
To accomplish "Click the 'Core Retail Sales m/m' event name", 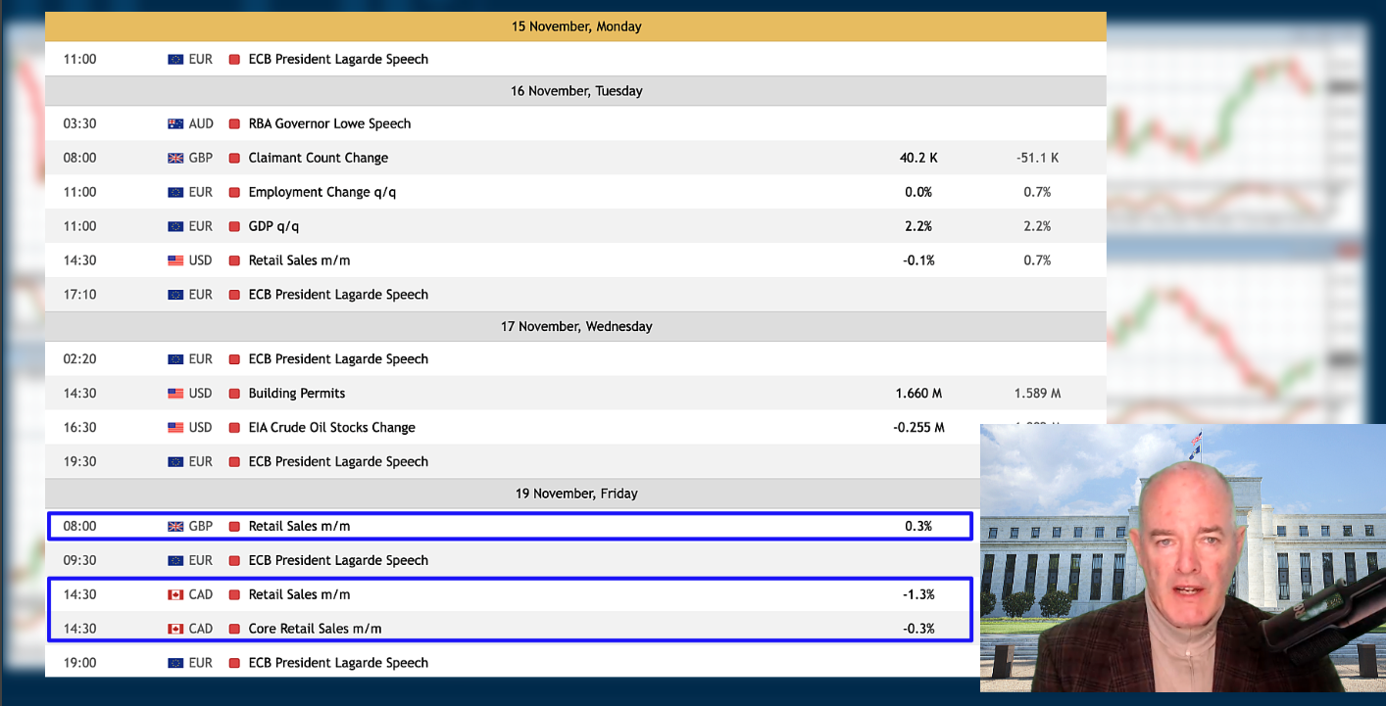I will [x=315, y=629].
